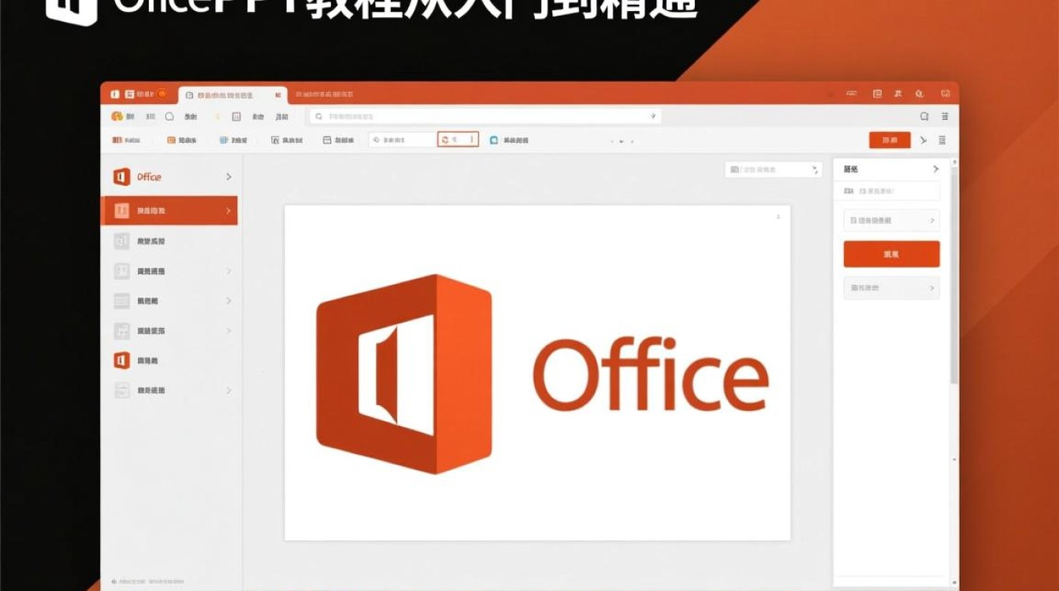Click the magnifier icon in the title bar
This screenshot has width=1059, height=591.
919,94
